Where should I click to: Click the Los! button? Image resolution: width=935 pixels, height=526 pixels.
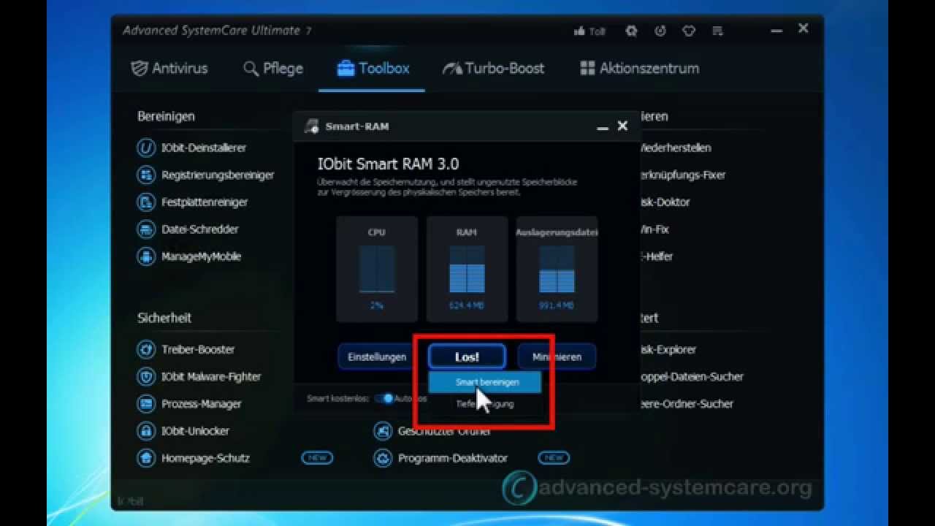pos(467,357)
